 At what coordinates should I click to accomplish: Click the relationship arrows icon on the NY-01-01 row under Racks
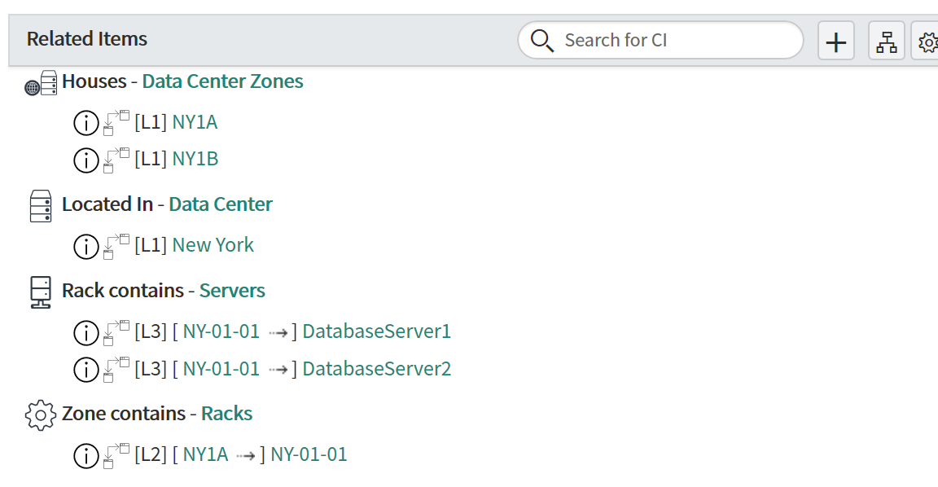116,455
